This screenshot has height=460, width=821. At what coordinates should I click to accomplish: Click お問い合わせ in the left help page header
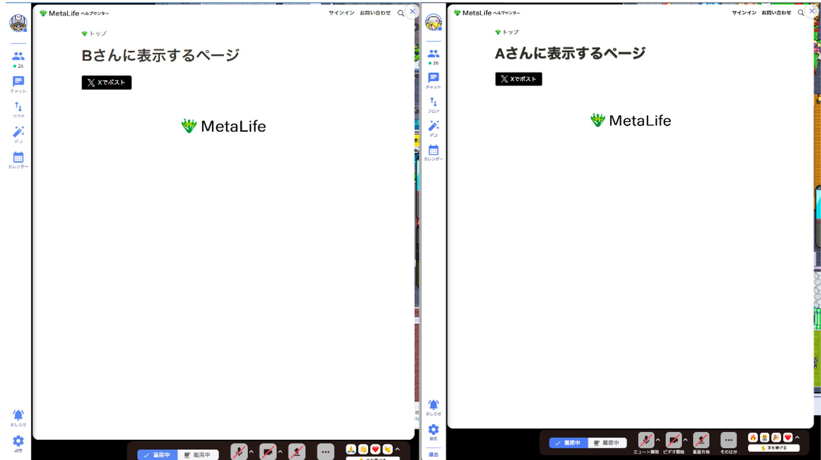point(375,13)
